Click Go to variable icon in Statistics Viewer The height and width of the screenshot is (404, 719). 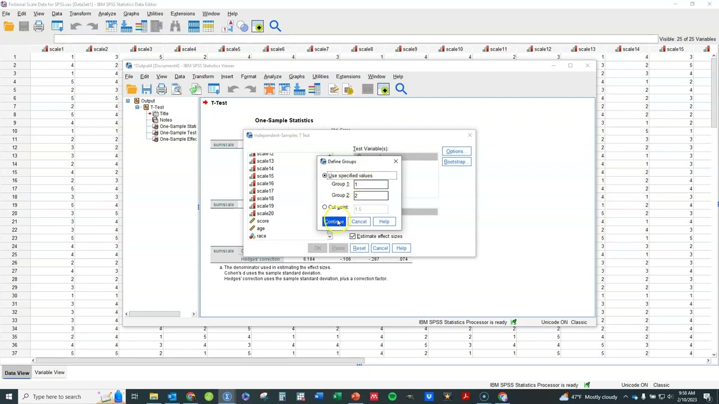coord(299,89)
